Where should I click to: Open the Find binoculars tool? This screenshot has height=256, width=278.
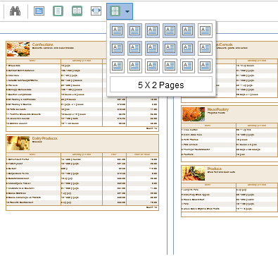pyautogui.click(x=15, y=11)
